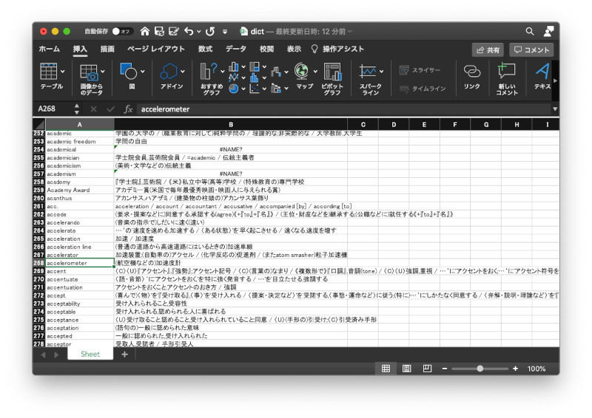Expand the テーブル dropdown arrow
Screen dimensions: 592x418
(63, 71)
